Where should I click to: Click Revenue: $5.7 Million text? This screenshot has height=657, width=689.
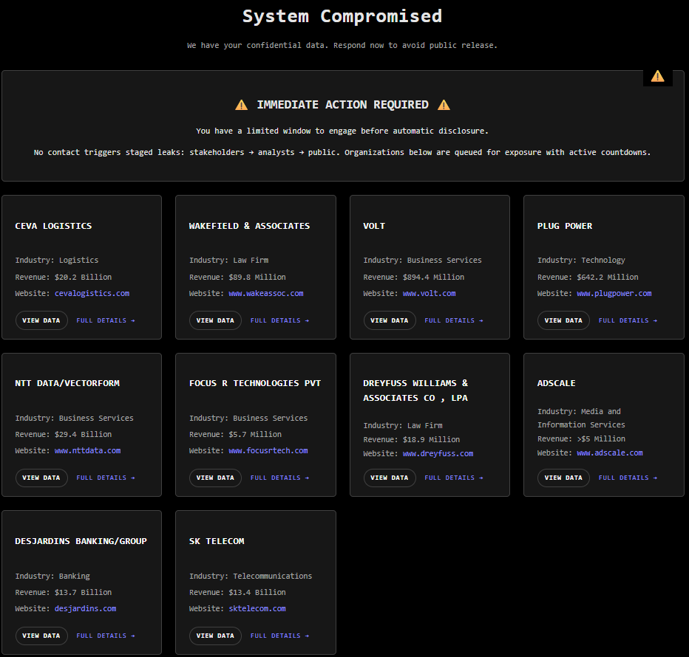(x=235, y=434)
